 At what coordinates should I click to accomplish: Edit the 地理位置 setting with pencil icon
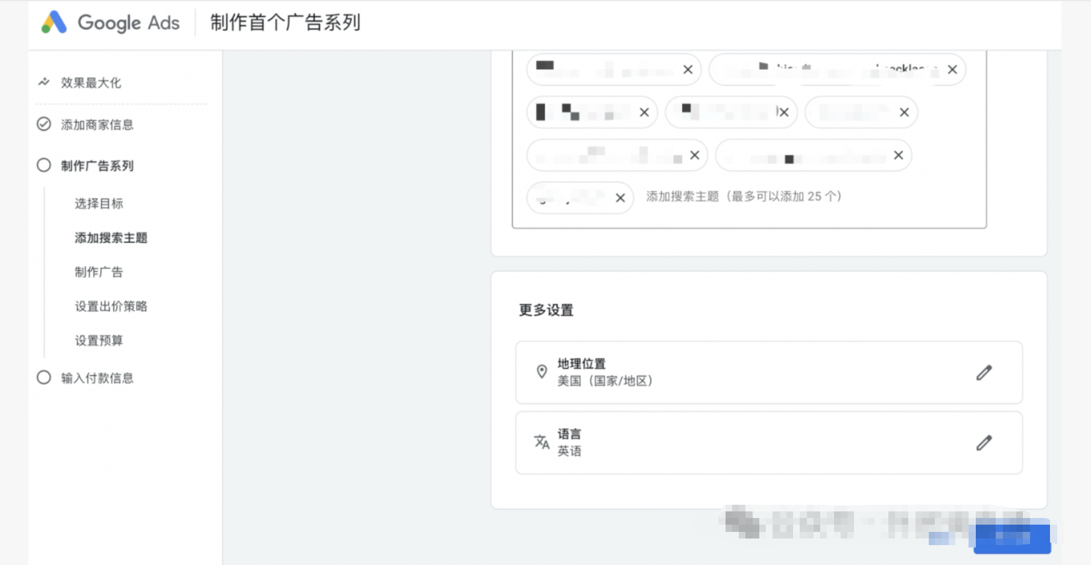[x=984, y=373]
